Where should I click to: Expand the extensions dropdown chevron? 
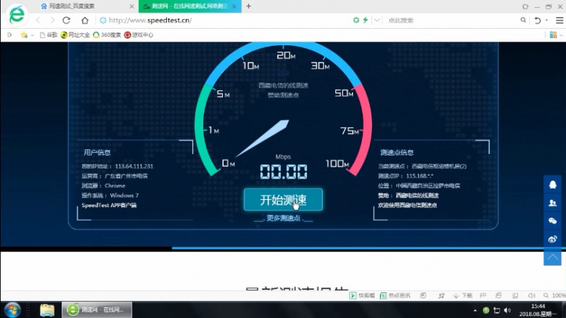tap(561, 35)
